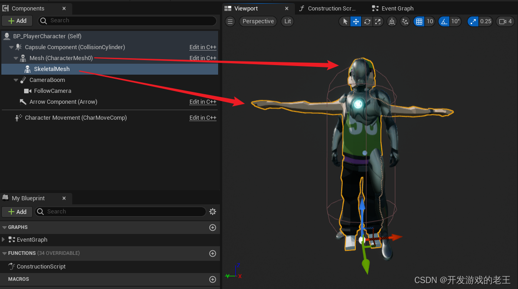Add a new function with plus icon
The height and width of the screenshot is (289, 518).
[x=213, y=254]
